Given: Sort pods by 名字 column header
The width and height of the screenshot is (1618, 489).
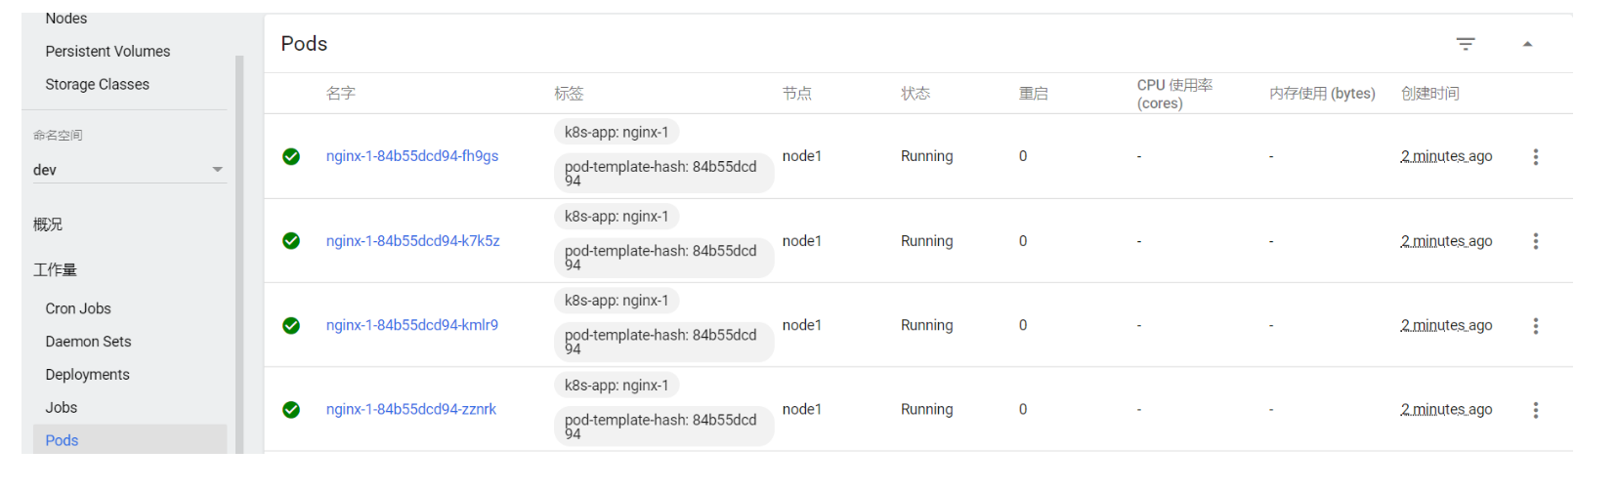Looking at the screenshot, I should pyautogui.click(x=340, y=94).
